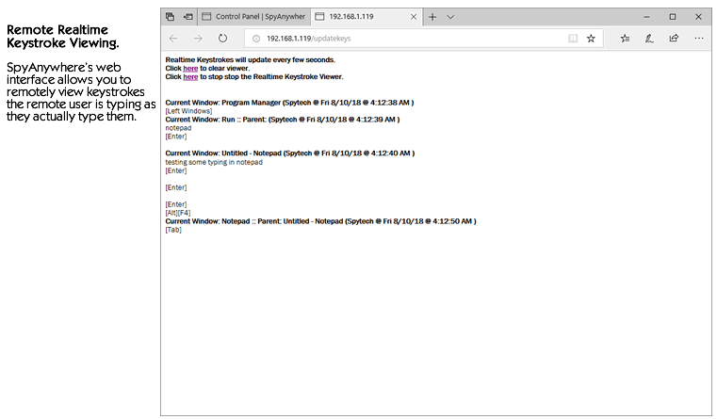Click the 'Current Window: Program Manager' line
The width and height of the screenshot is (717, 419).
[x=289, y=103]
